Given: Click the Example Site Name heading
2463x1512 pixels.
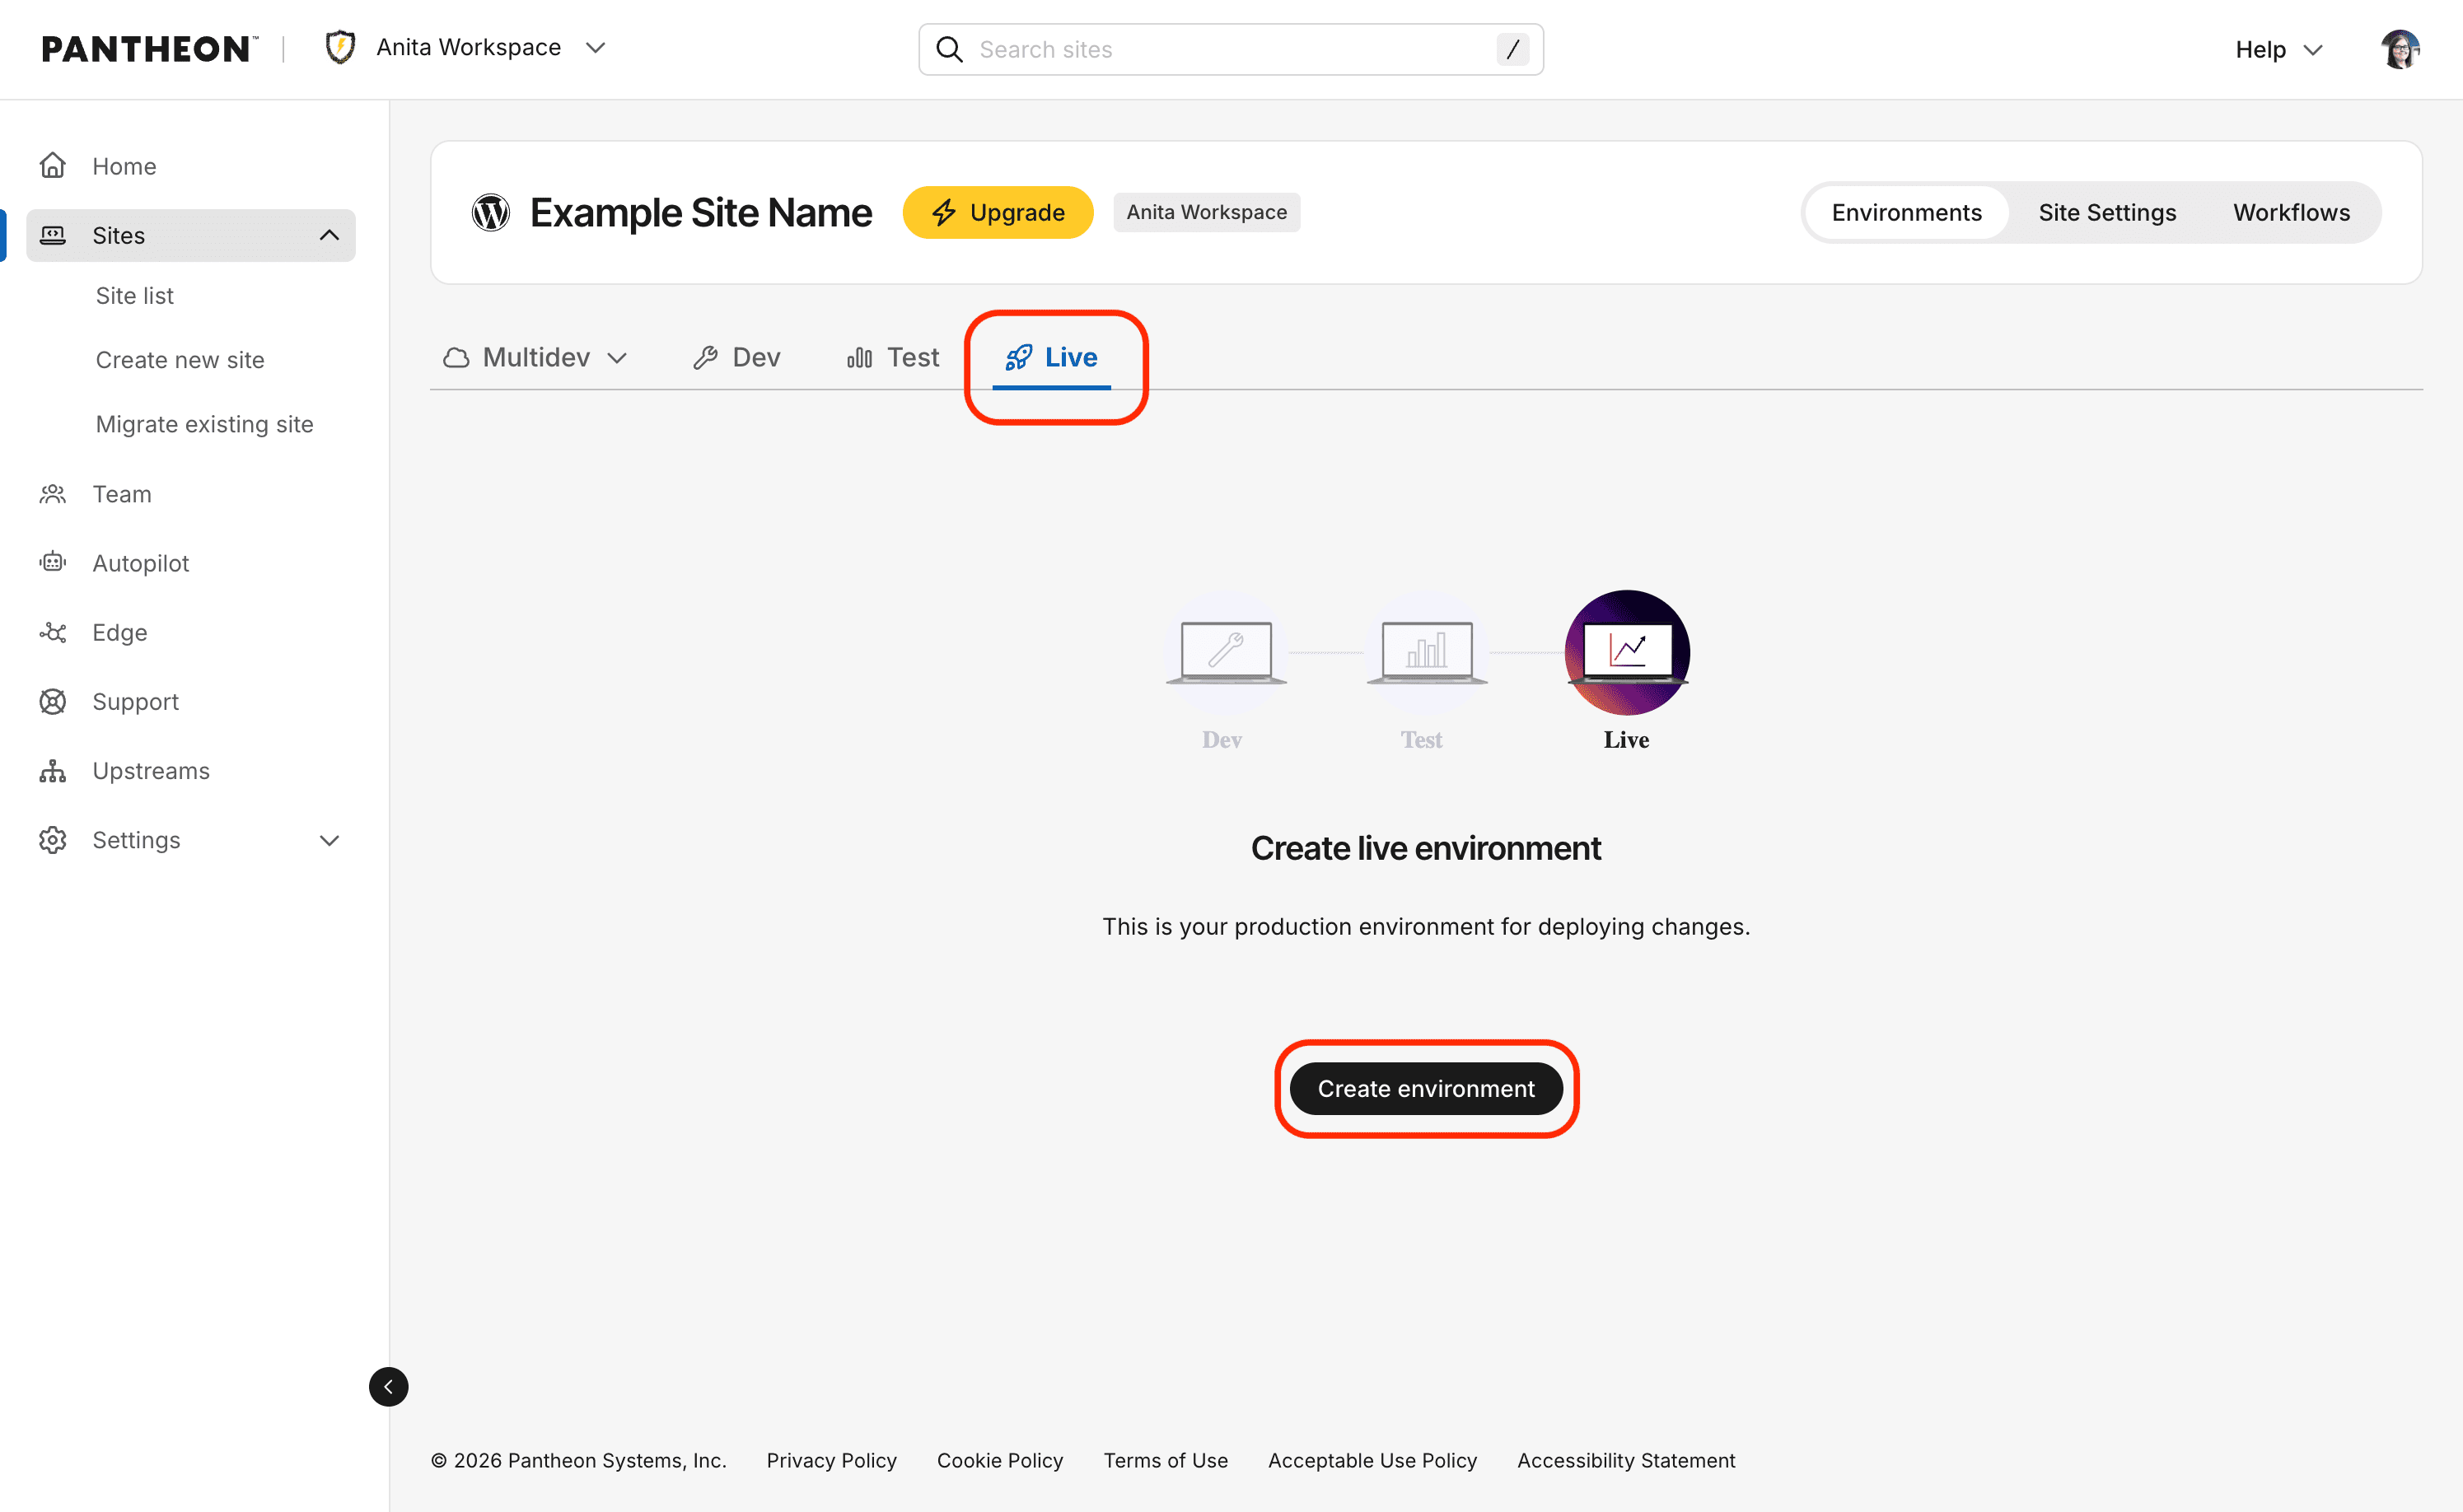Looking at the screenshot, I should [x=701, y=212].
